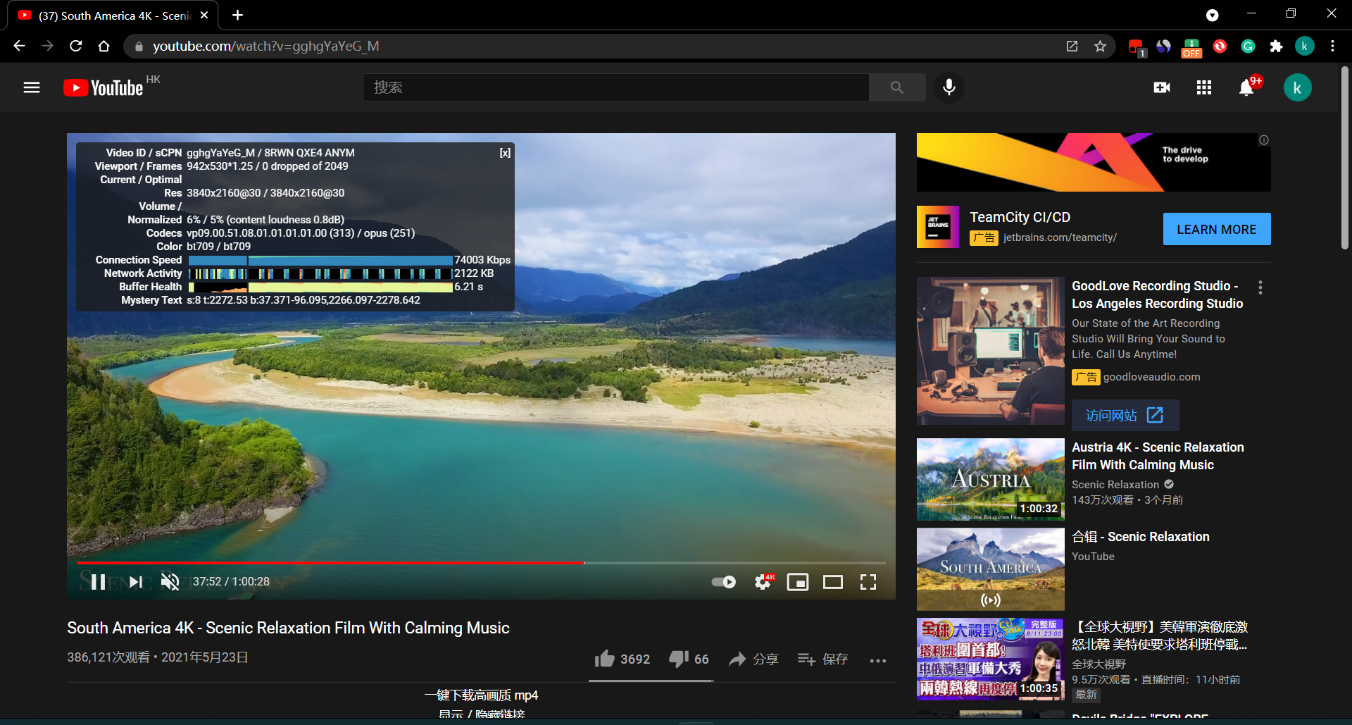Open TeamCity CI/CD ad title

pyautogui.click(x=1020, y=217)
